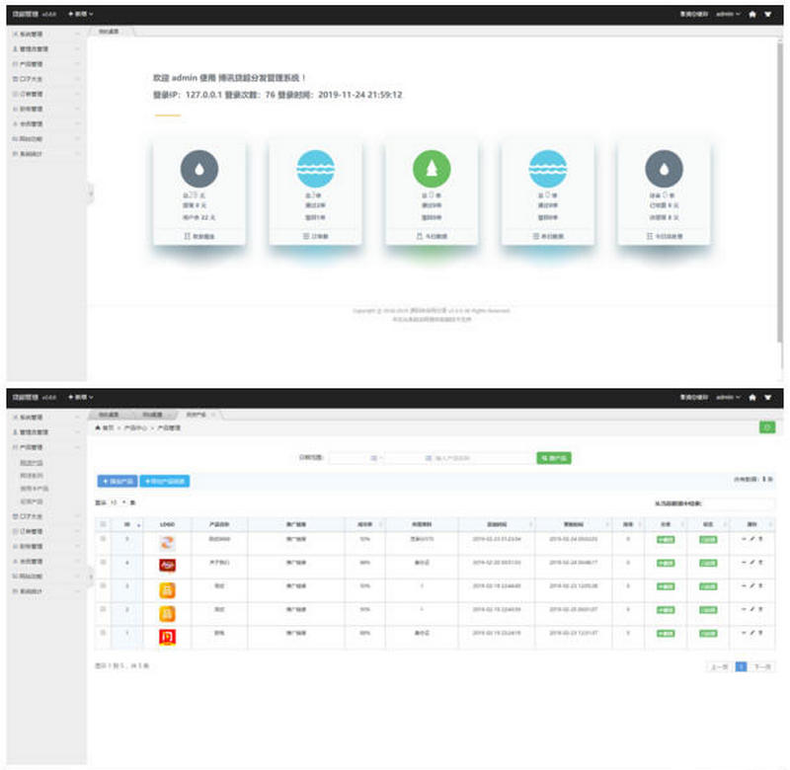Open the red logo of the ID 1 product
This screenshot has width=790, height=770.
[167, 637]
